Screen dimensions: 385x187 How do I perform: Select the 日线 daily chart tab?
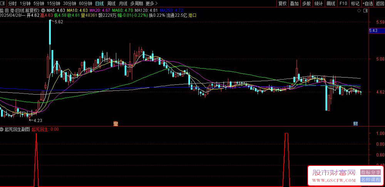99,3
